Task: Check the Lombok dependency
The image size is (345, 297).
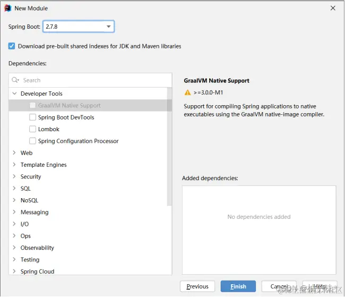Action: point(33,129)
